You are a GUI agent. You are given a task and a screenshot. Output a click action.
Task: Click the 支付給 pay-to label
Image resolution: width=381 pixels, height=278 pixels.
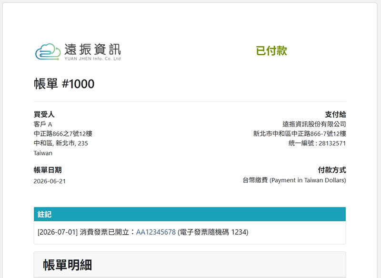tap(336, 114)
